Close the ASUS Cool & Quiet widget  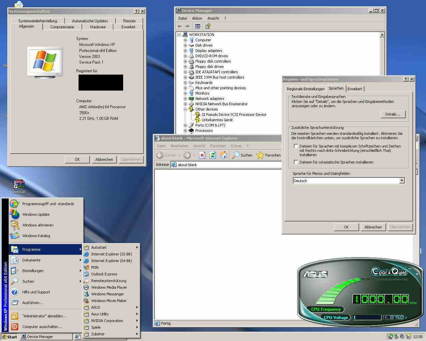click(x=417, y=274)
